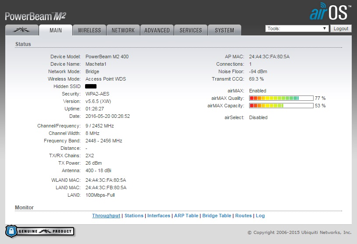Screen dimensions: 357x244
Task: Click the Logout button
Action: 341,28
